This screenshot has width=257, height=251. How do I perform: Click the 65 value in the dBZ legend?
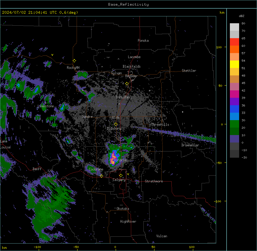click(x=243, y=38)
